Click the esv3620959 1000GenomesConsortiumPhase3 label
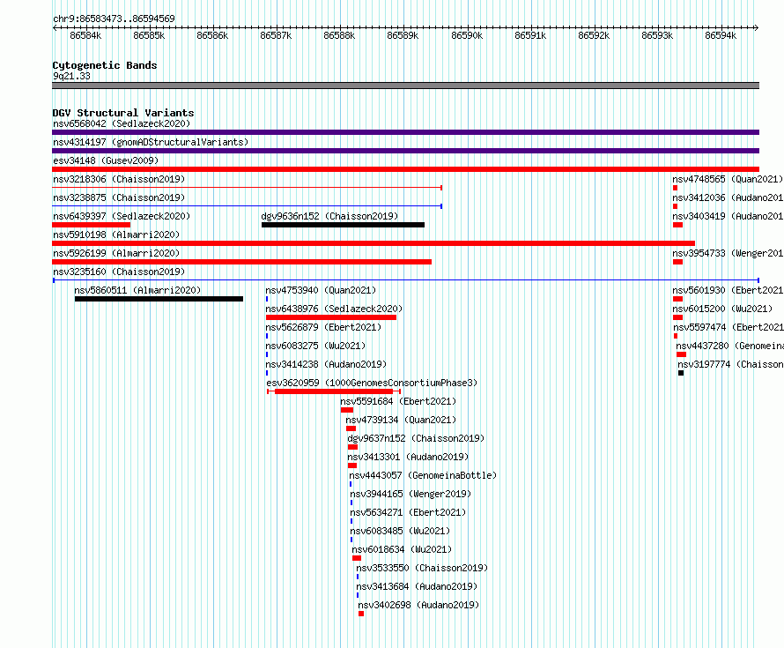Viewport: 784px width, 648px height. 372,383
